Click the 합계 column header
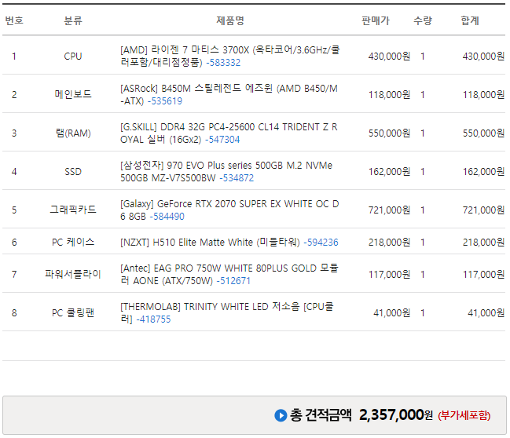The image size is (510, 438). coord(470,20)
